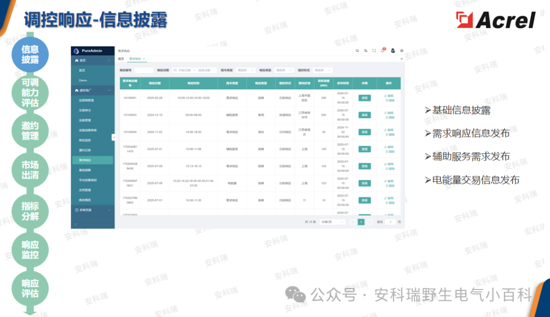Image resolution: width=550 pixels, height=317 pixels.
Task: Select the 需求响应 item in sidebar
Action: click(x=84, y=159)
